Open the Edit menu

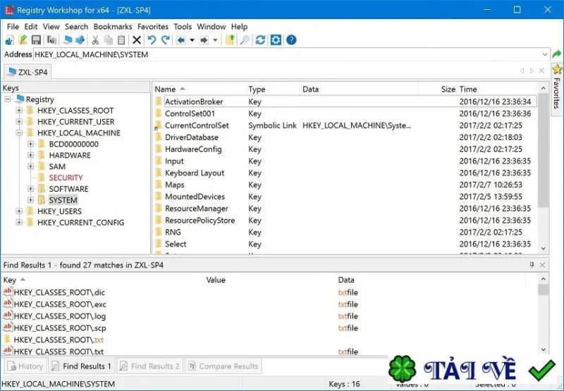tap(30, 27)
